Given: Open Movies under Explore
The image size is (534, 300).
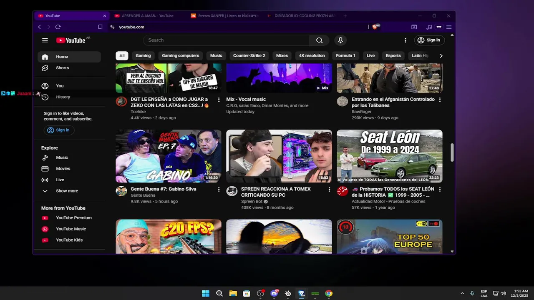Looking at the screenshot, I should tap(69, 169).
